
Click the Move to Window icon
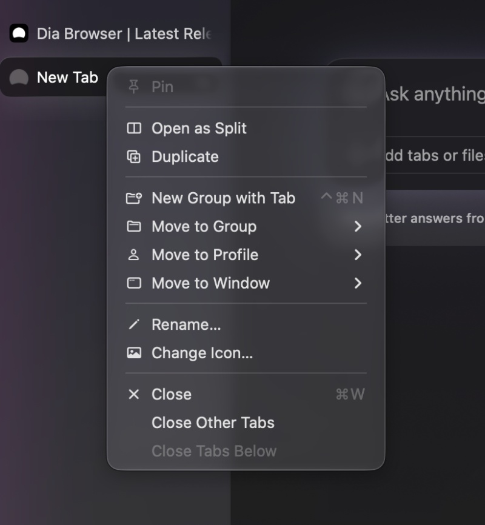[134, 283]
